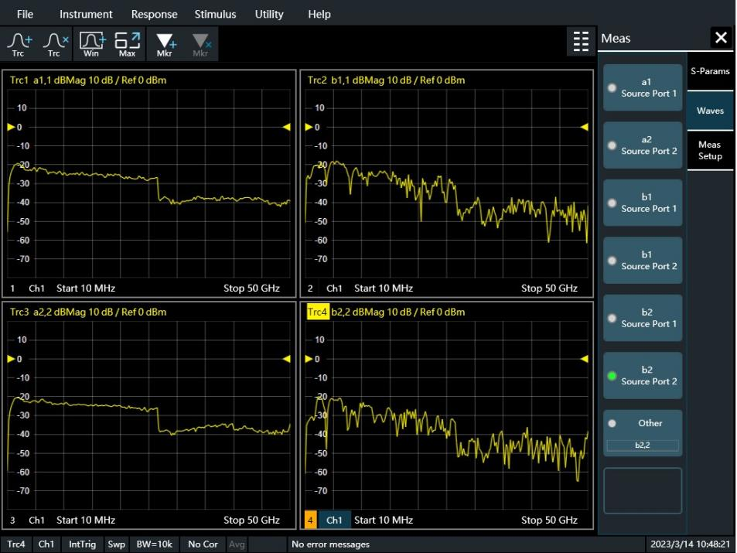Switch to the Waves tab
The height and width of the screenshot is (553, 737).
(x=710, y=111)
